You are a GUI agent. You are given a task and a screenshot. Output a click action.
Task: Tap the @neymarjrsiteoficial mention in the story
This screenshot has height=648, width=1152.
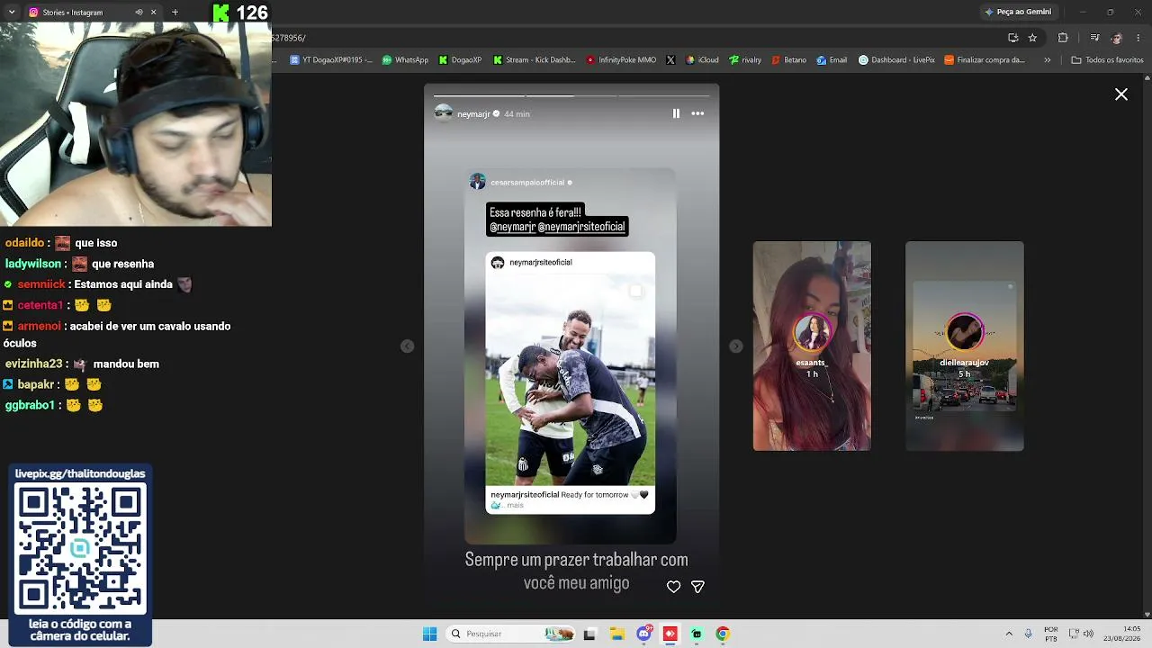pyautogui.click(x=581, y=227)
